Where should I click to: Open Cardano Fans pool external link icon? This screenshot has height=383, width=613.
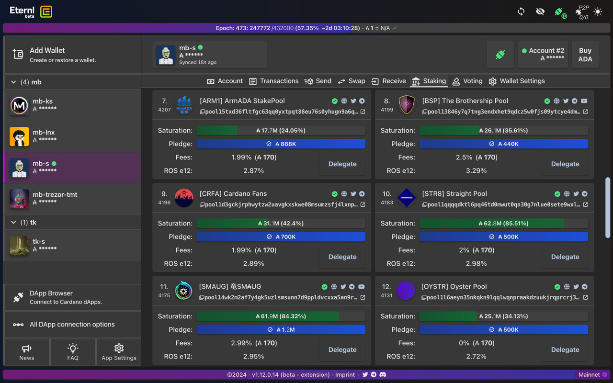coord(363,204)
